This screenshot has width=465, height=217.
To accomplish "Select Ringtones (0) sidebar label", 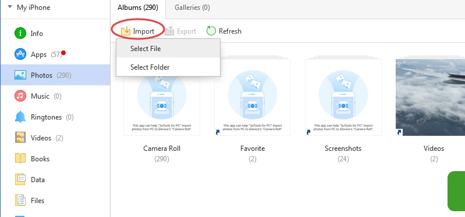I will pos(52,117).
